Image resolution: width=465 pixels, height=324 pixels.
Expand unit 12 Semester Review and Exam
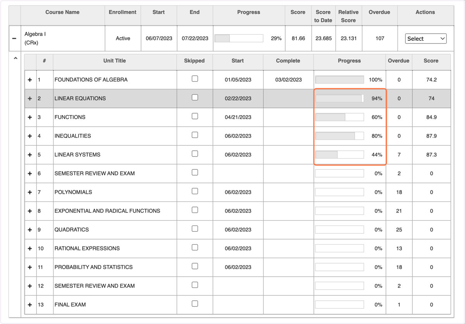30,286
